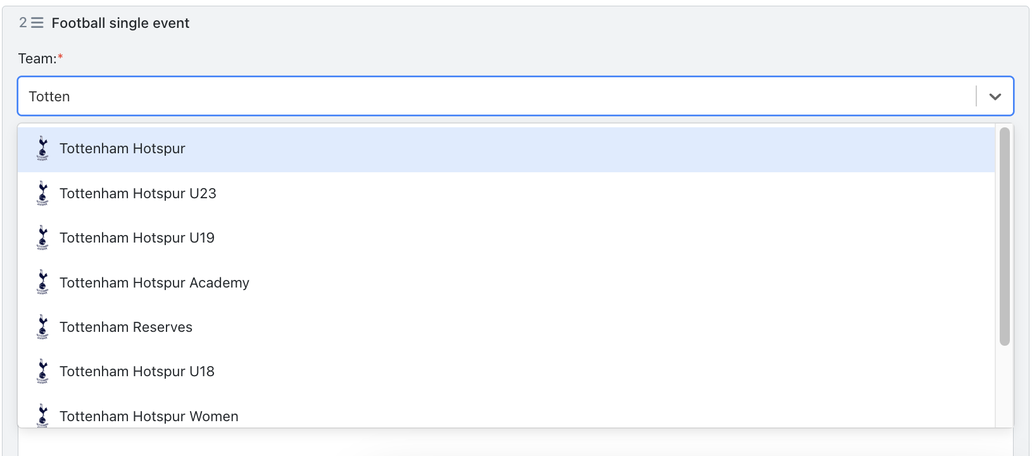Viewport: 1032px width, 456px height.
Task: Click the crest beside Tottenham Hotspur U19
Action: 42,237
